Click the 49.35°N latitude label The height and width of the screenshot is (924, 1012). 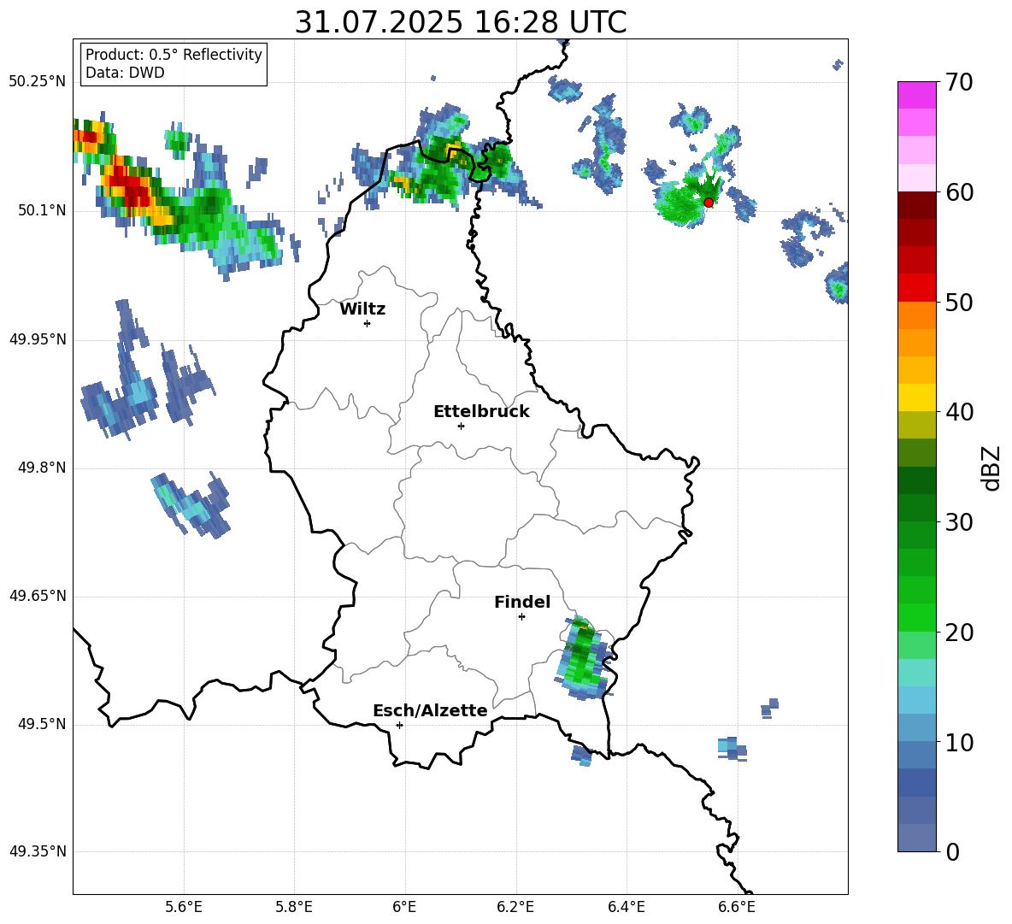(x=38, y=851)
